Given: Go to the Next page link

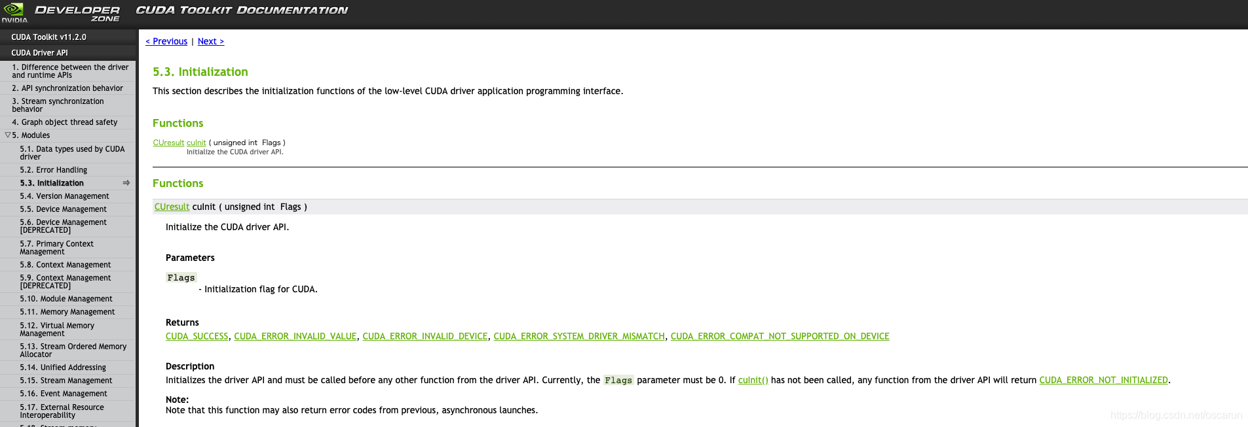Looking at the screenshot, I should pyautogui.click(x=211, y=41).
